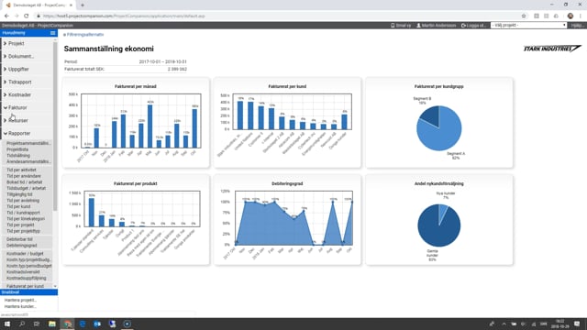This screenshot has height=330, width=587.
Task: Go back with browser back arrow
Action: pyautogui.click(x=6, y=16)
